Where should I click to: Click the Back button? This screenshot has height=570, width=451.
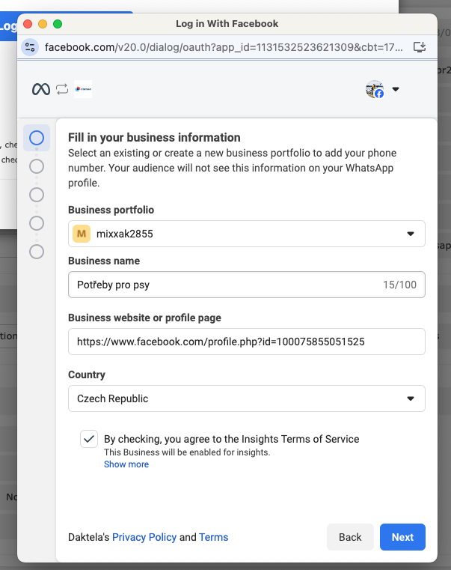350,537
